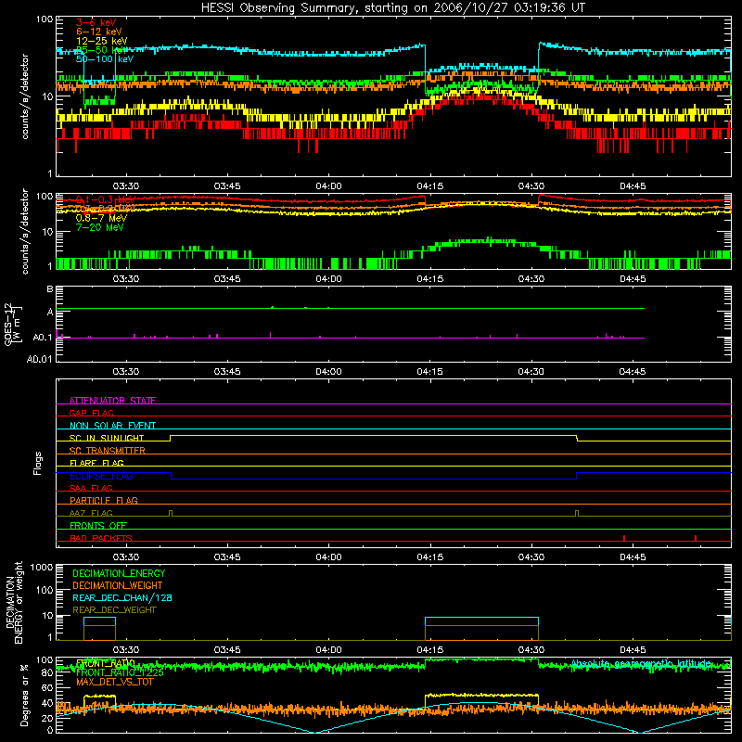Click the Absolute geomagnetic latitude label
Image resolution: width=742 pixels, height=742 pixels.
[641, 663]
